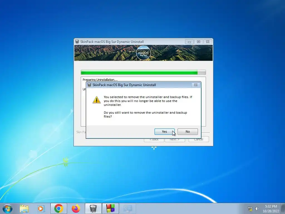Open the volume speaker tray icon
The image size is (285, 214).
coord(257,209)
